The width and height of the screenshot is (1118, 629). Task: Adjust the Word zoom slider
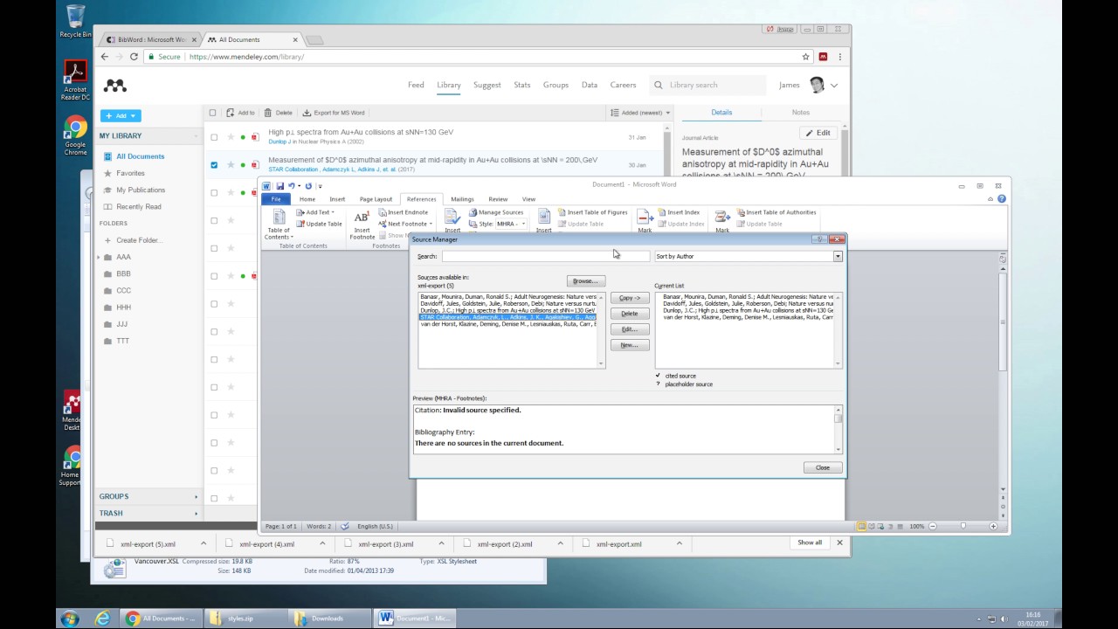(x=963, y=526)
